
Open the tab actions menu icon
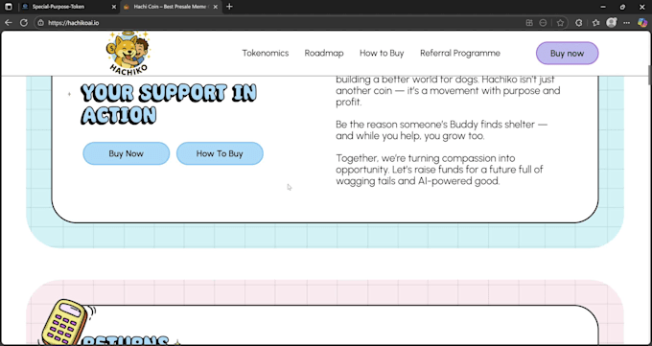click(x=9, y=7)
